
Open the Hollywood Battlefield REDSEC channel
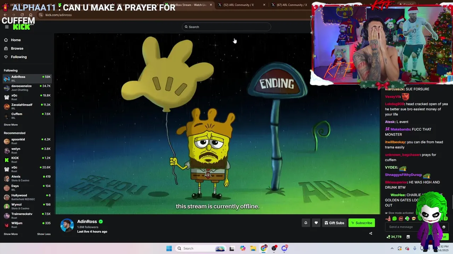27,197
